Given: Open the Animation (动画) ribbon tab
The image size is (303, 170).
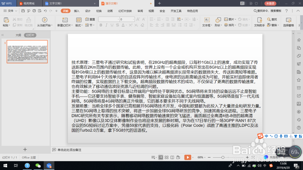Looking at the screenshot, I should coord(110,11).
